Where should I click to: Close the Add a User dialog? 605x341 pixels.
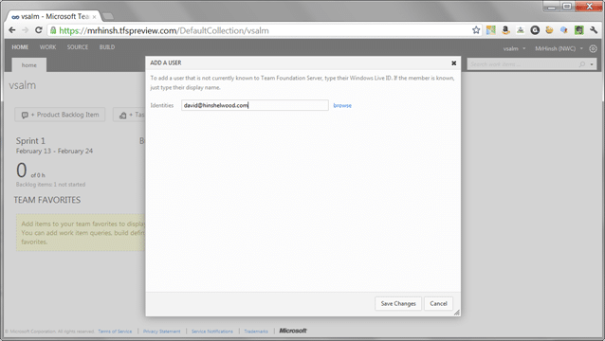453,63
